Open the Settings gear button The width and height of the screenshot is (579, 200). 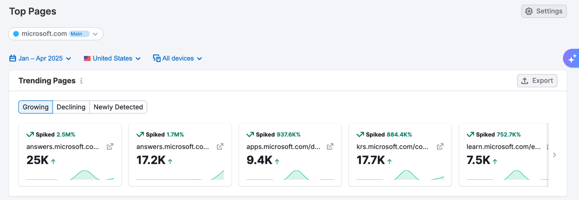[x=544, y=11]
